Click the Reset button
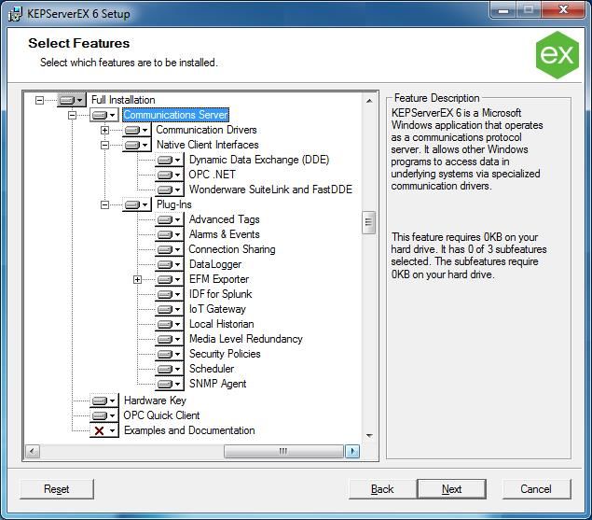Image resolution: width=592 pixels, height=520 pixels. click(57, 489)
